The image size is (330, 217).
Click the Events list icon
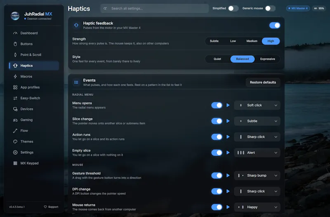[76, 82]
